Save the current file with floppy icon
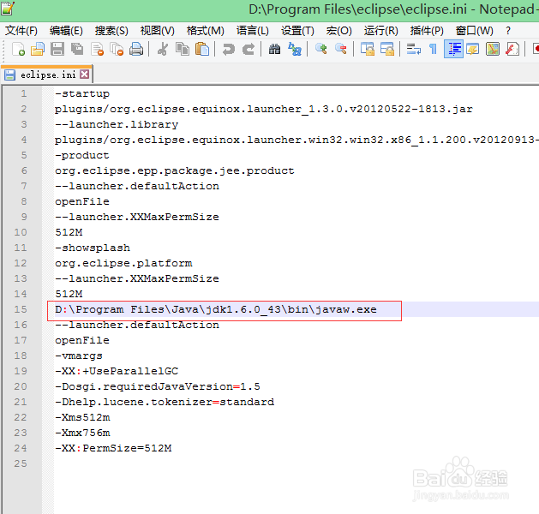Viewport: 539px width, 514px height. point(57,49)
